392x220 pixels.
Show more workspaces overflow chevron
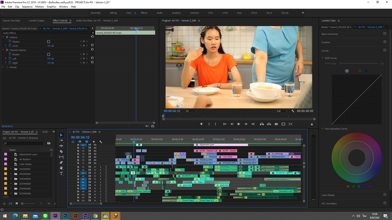303,13
